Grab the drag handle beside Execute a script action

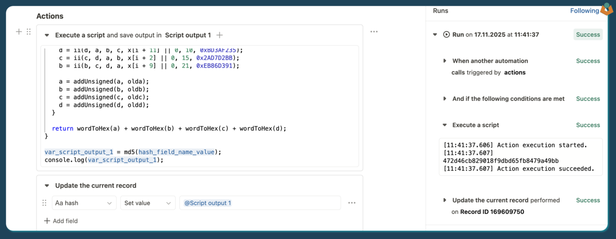coord(29,32)
